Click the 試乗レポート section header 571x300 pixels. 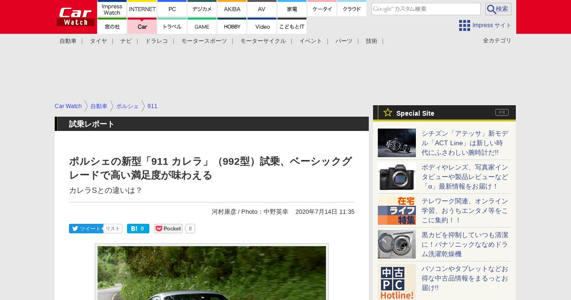[212, 124]
